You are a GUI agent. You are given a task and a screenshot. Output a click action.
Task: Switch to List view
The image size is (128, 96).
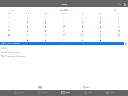[41, 87]
